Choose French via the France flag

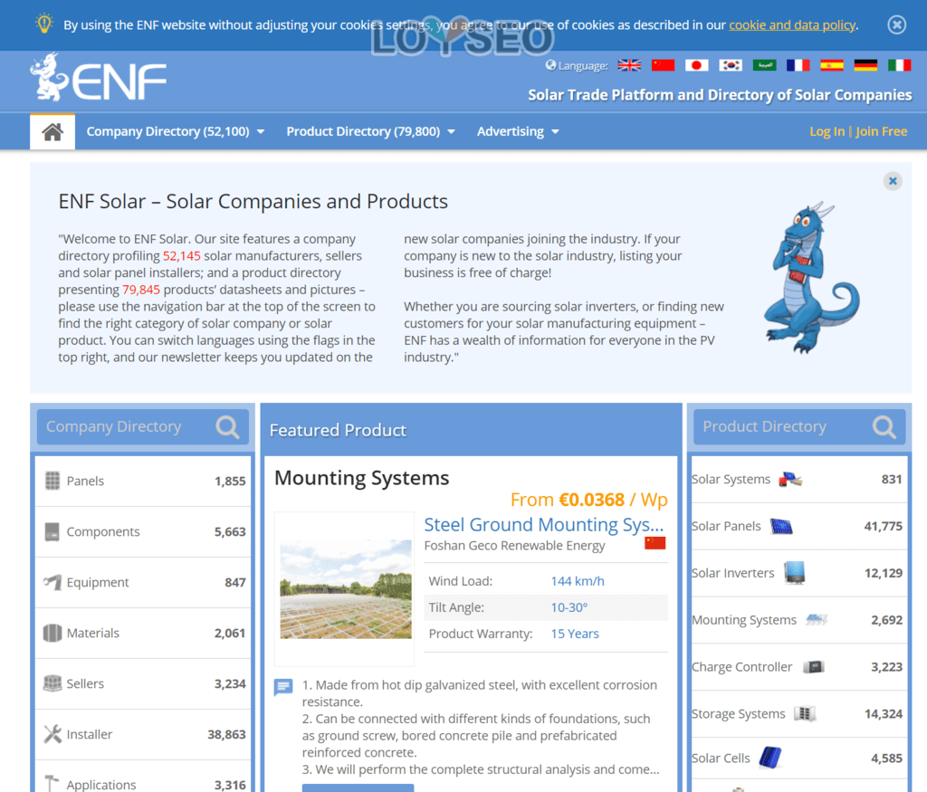798,65
